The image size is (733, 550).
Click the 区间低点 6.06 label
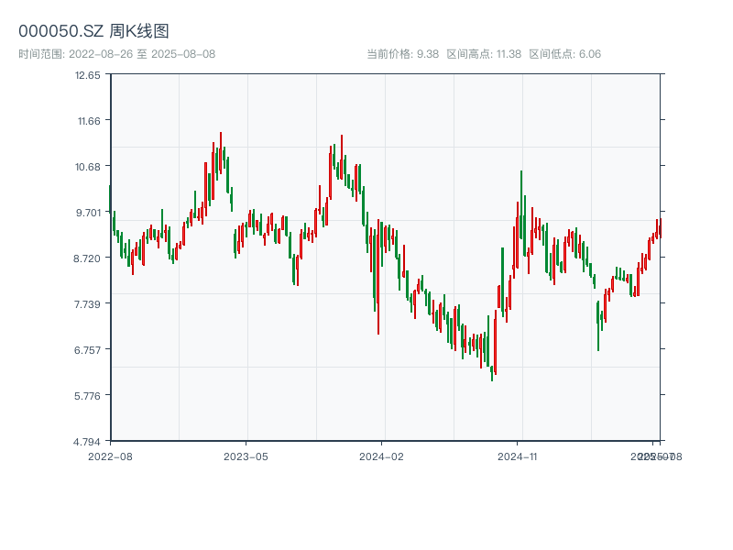565,54
